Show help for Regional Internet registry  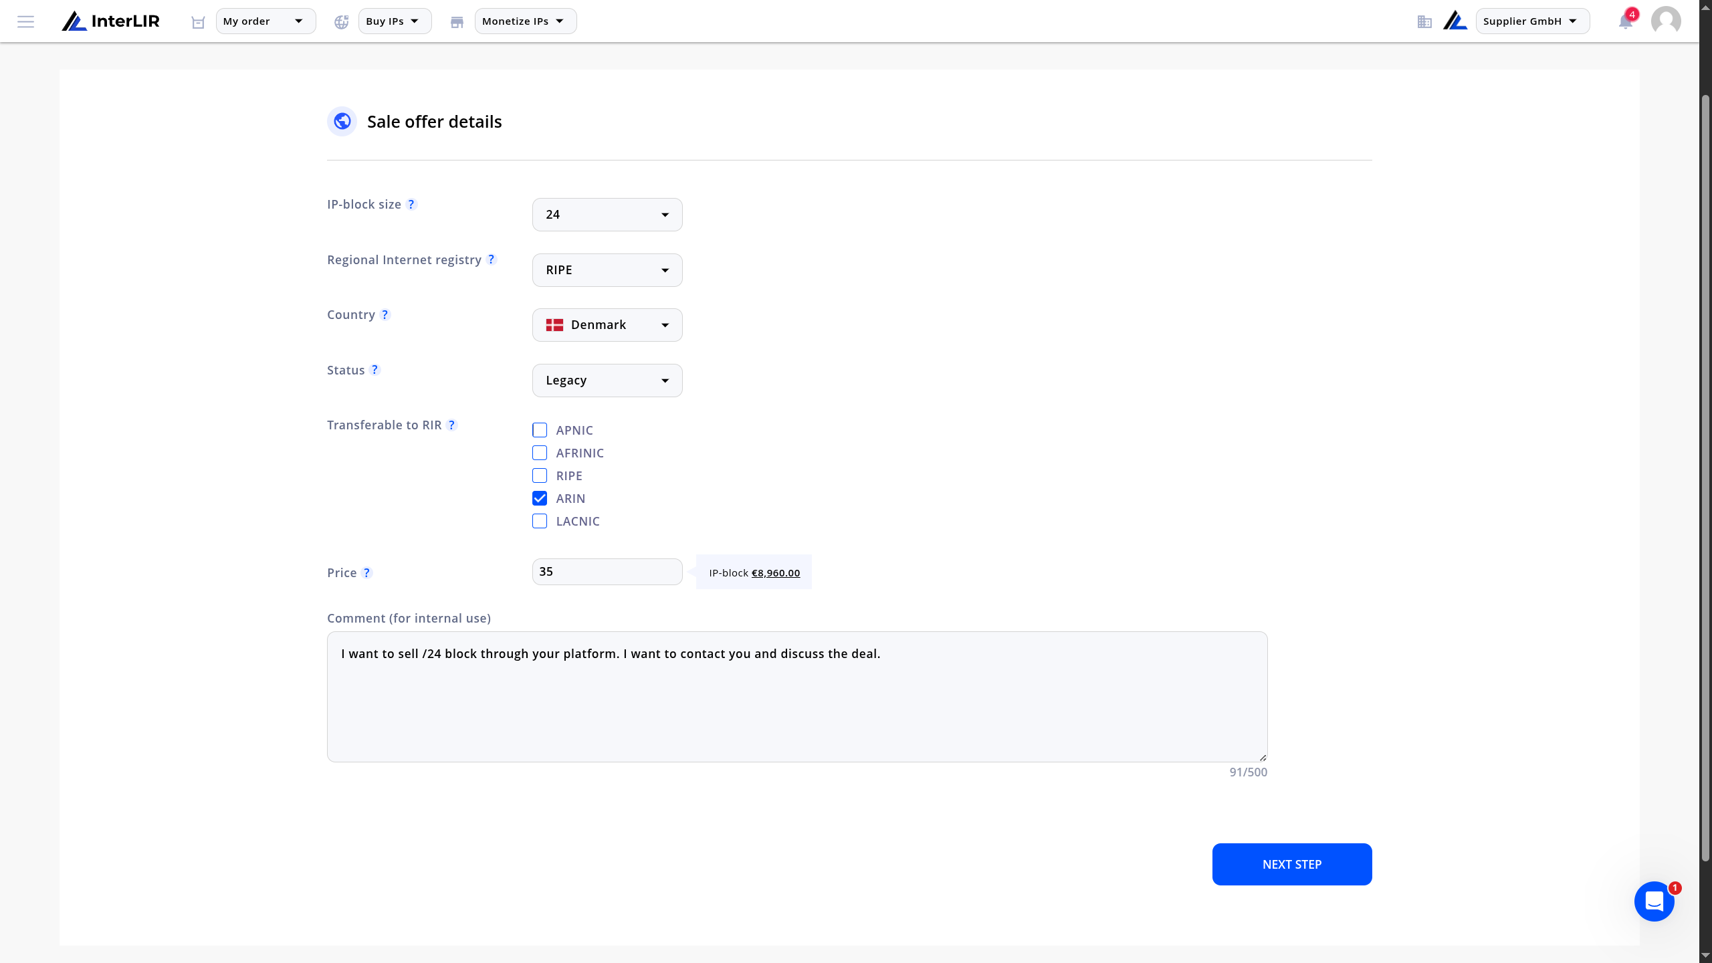492,259
